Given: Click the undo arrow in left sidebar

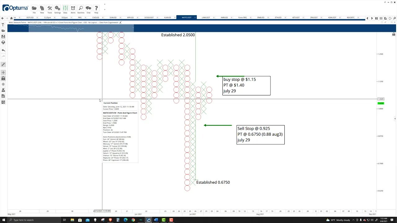Looking at the screenshot, I should pyautogui.click(x=3, y=50).
